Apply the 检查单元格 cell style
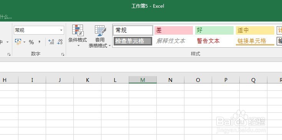282x140 pixels. coord(133,41)
